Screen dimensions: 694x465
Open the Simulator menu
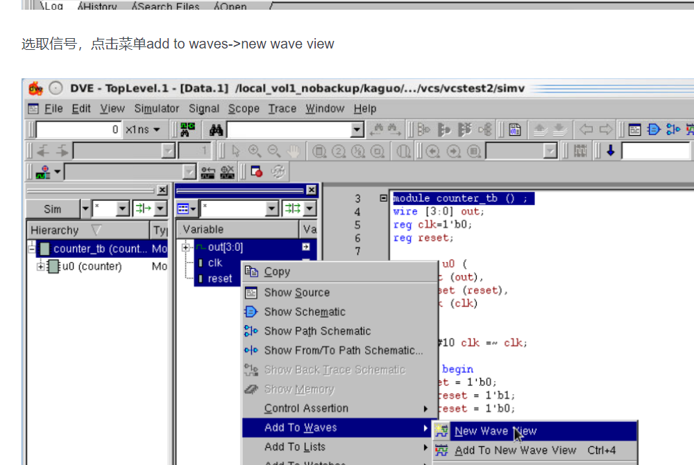[x=156, y=108]
